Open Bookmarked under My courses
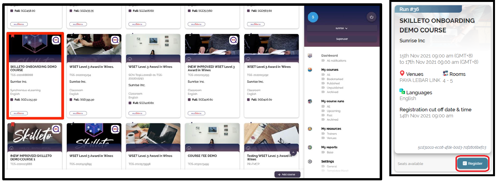Viewport: 498px width, 182px height. [x=335, y=79]
